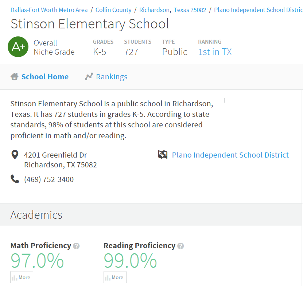
Task: Click the bar-chart icon on the Math More button
Action: coord(15,277)
